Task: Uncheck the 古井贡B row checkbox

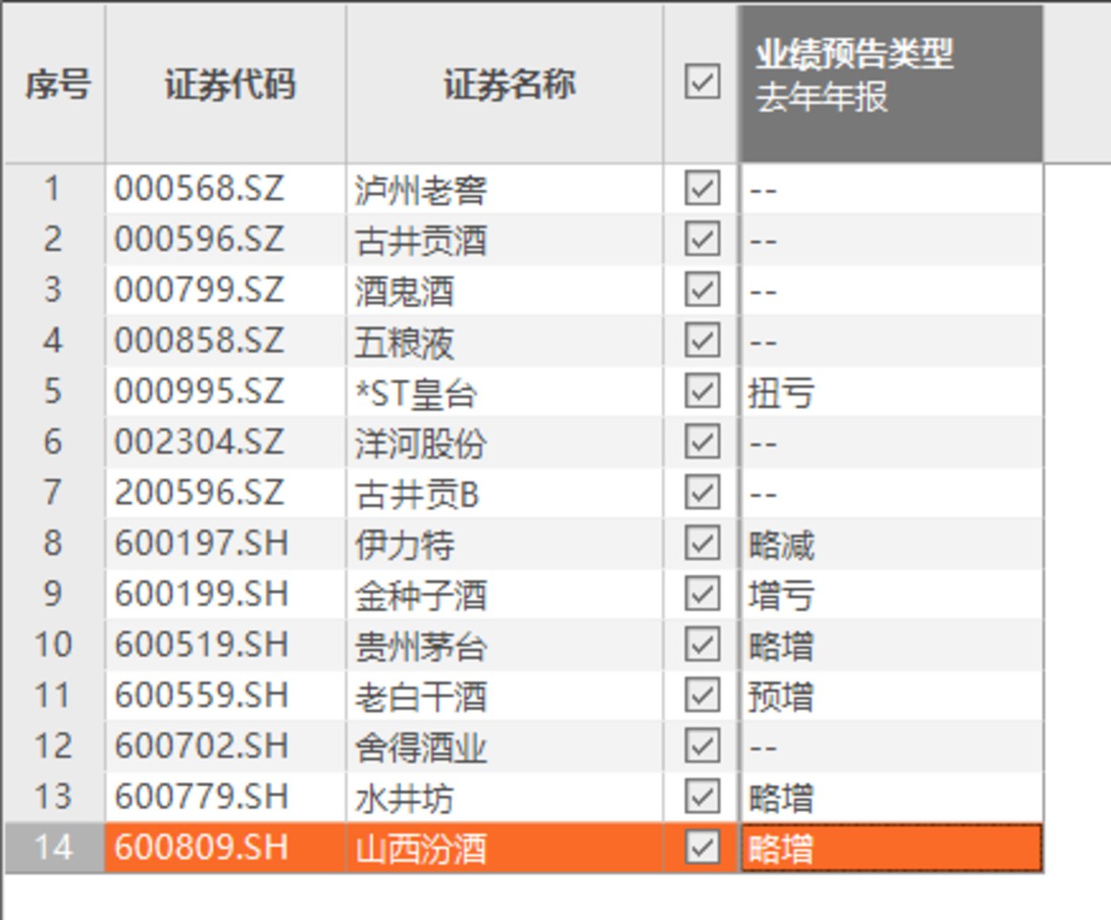Action: tap(702, 493)
